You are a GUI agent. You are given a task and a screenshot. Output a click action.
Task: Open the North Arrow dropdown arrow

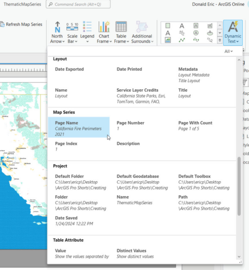coord(63,42)
